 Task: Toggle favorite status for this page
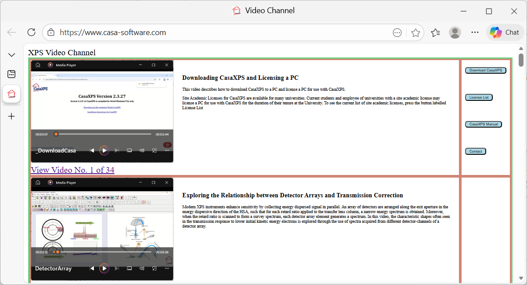click(x=415, y=32)
